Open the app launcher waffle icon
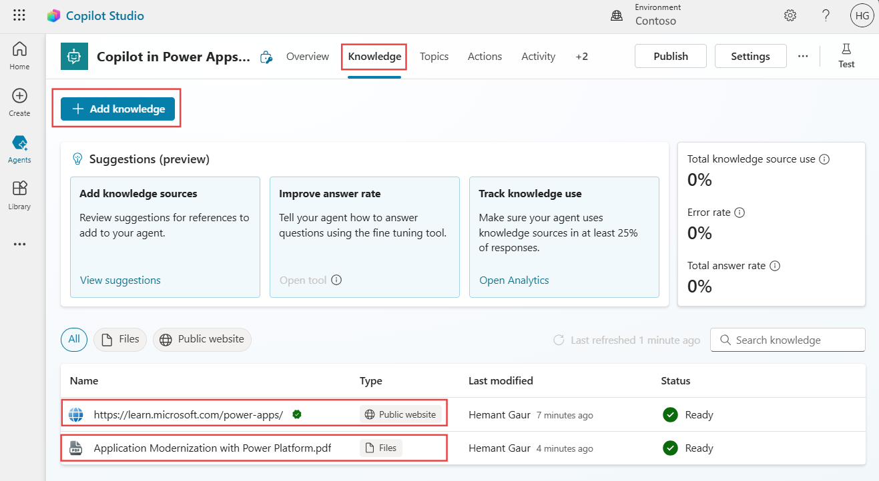This screenshot has height=481, width=879. coord(19,15)
